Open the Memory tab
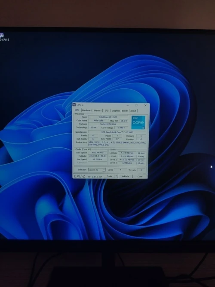Image resolution: width=215 pixels, height=287 pixels. [98, 111]
